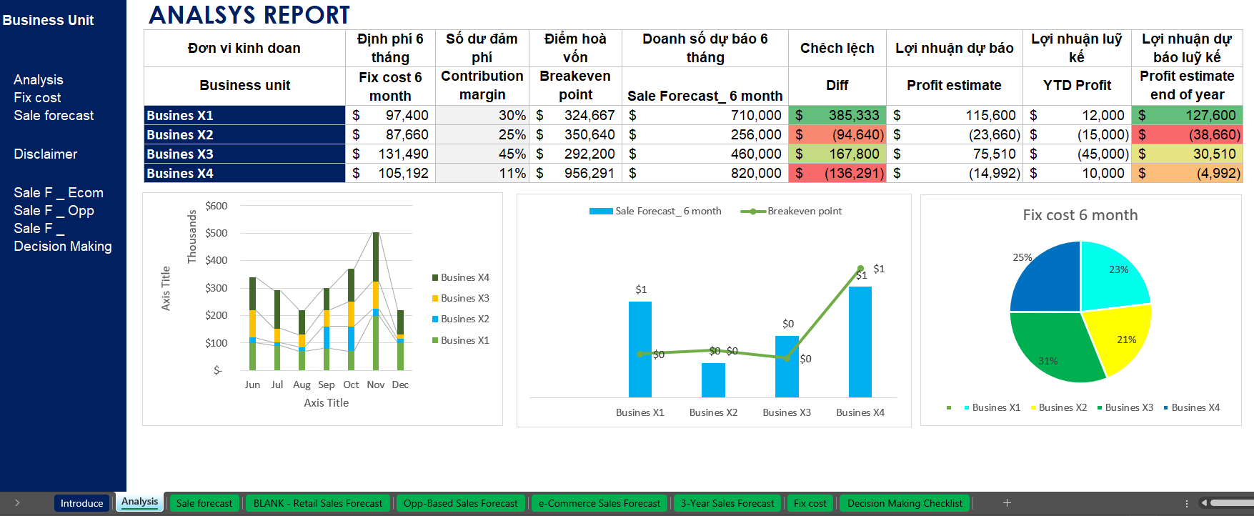This screenshot has width=1254, height=516.
Task: Select the Busines X1 Diff cell 385,333
Action: (x=837, y=115)
